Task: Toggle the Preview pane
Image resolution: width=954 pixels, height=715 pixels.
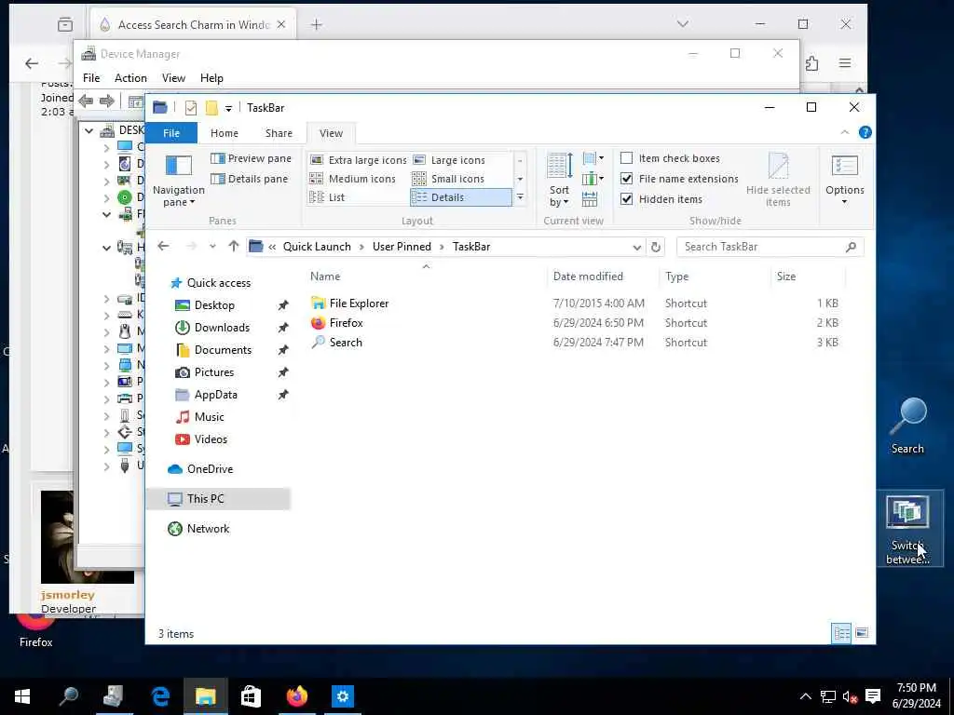Action: (251, 158)
